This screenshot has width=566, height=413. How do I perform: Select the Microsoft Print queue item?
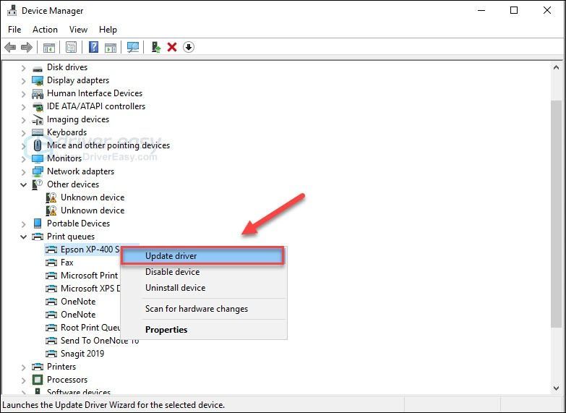coord(90,276)
